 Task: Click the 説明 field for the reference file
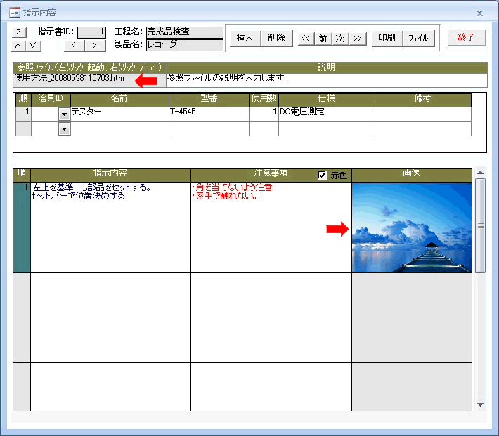[327, 80]
